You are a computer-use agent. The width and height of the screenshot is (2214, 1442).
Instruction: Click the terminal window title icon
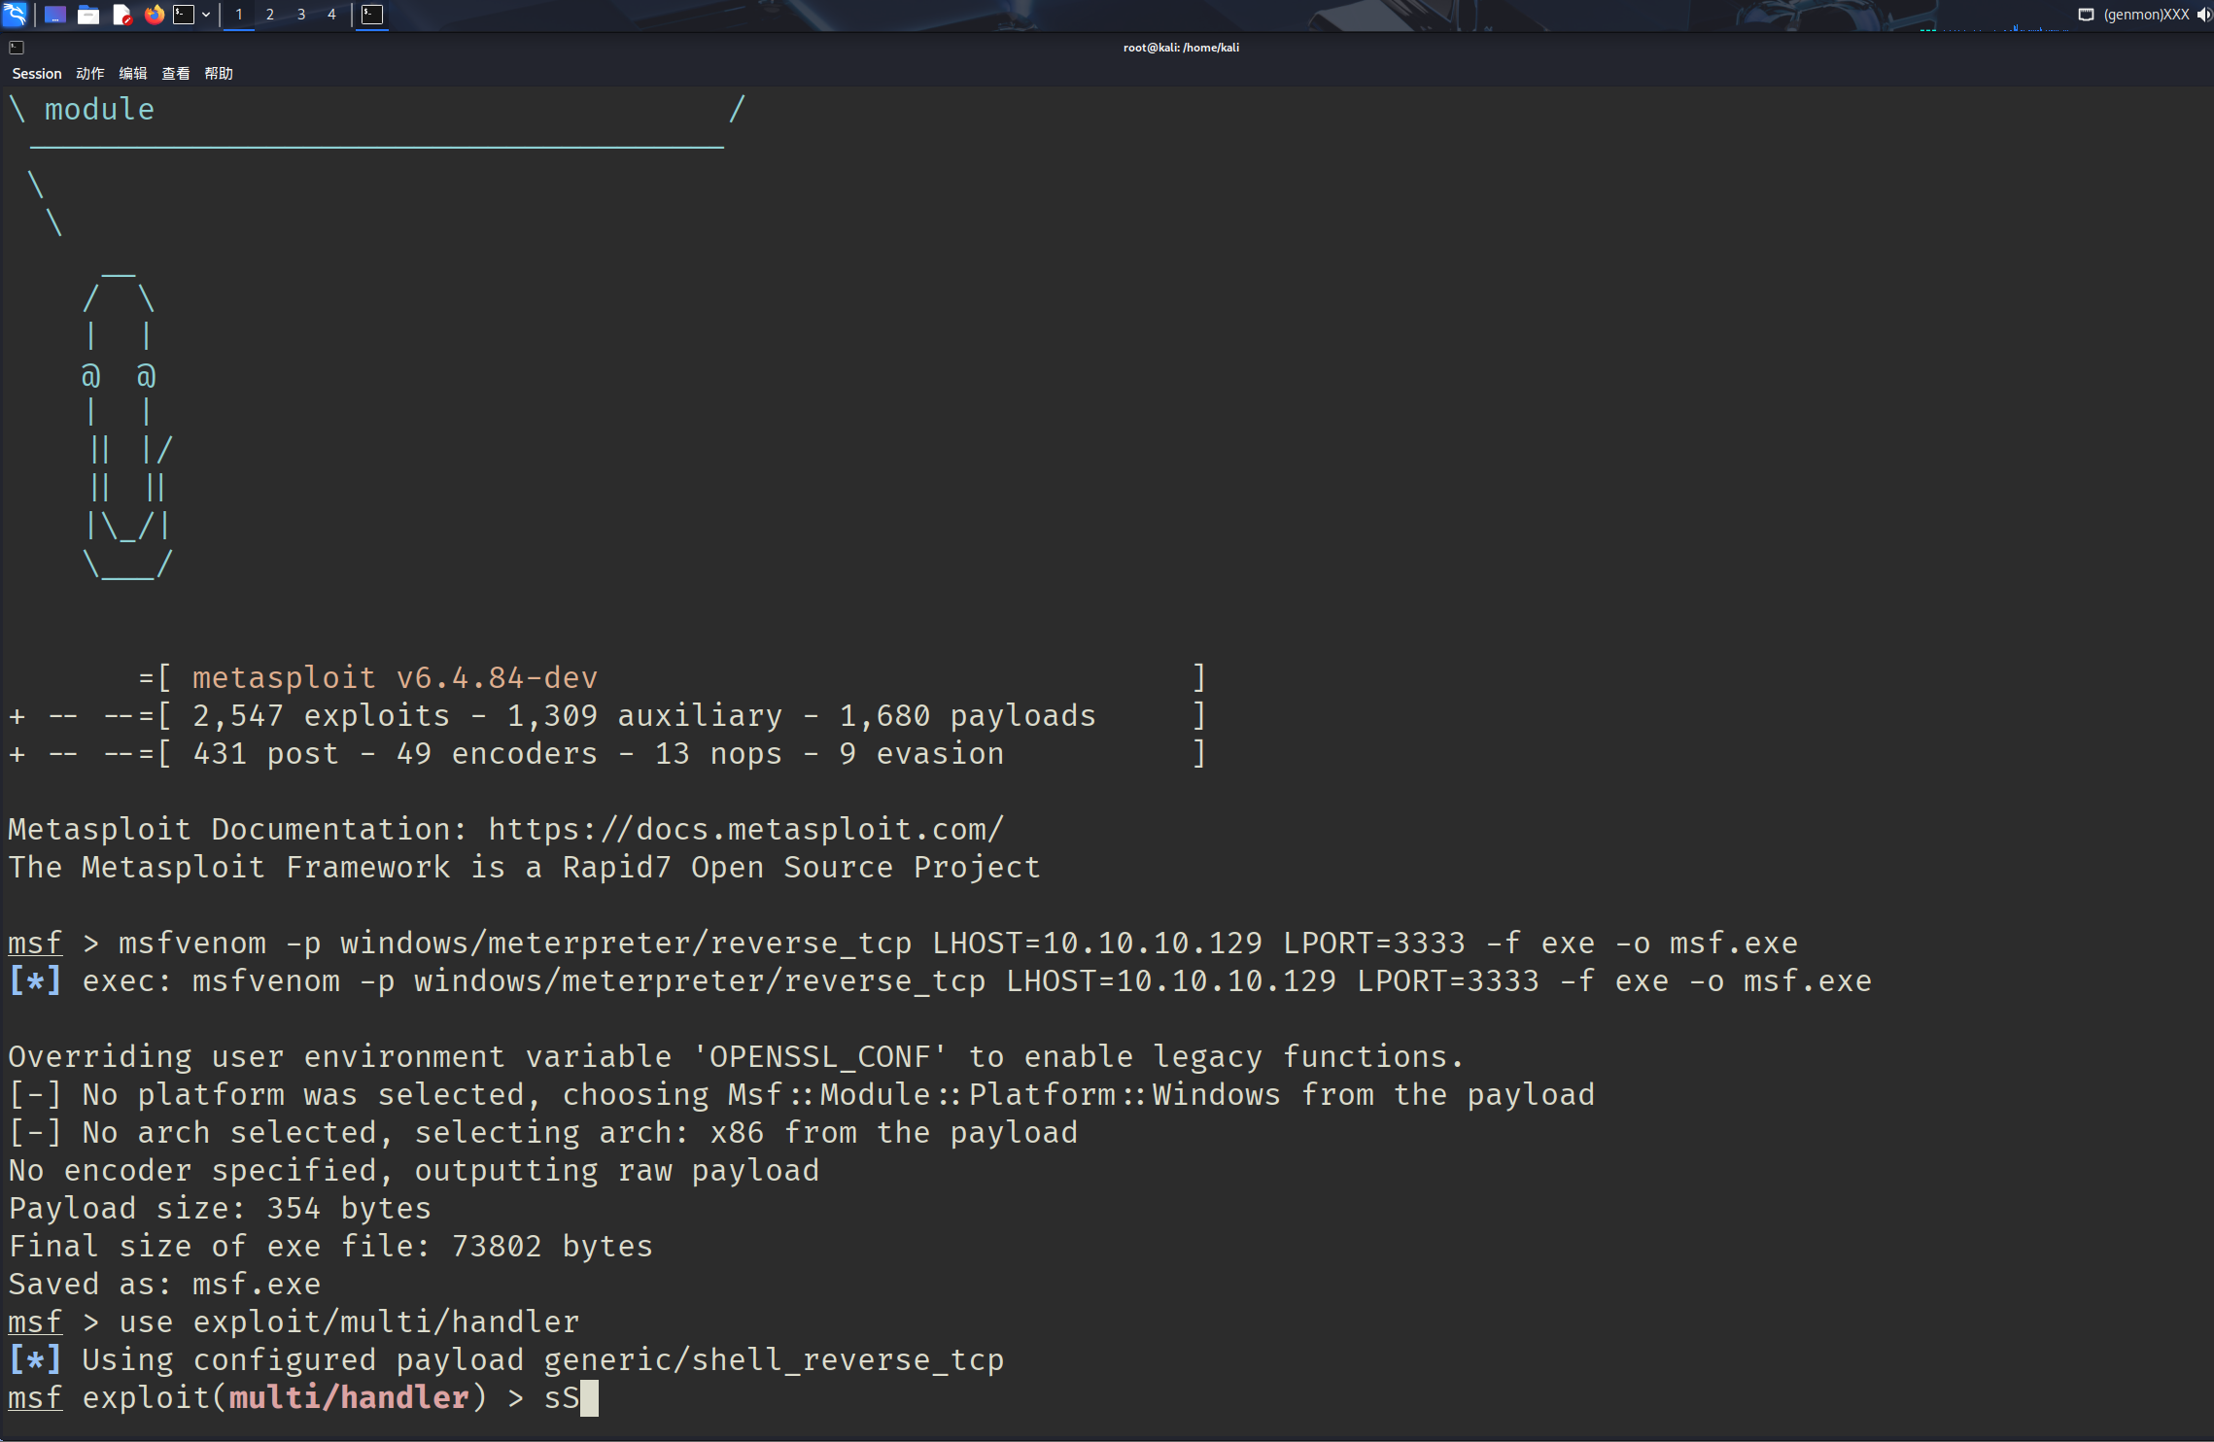coord(17,48)
